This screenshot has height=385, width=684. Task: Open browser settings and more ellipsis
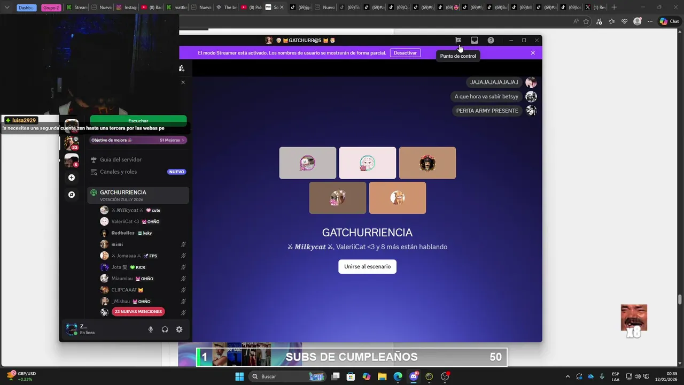coord(650,21)
